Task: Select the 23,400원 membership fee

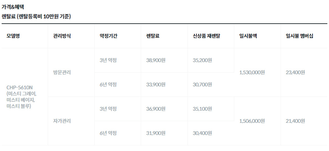Action: point(295,73)
